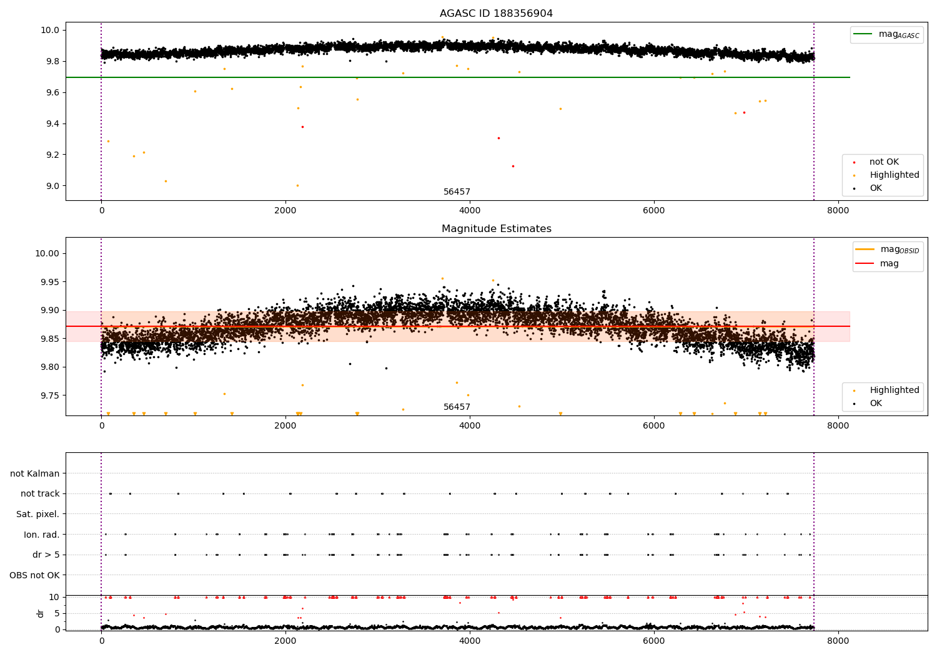Click the green line sample in top legend
The image size is (937, 655).
pyautogui.click(x=863, y=34)
